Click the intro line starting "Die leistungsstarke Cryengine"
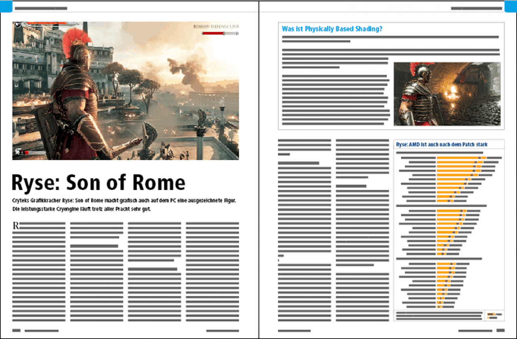This screenshot has width=517, height=339. click(x=81, y=209)
